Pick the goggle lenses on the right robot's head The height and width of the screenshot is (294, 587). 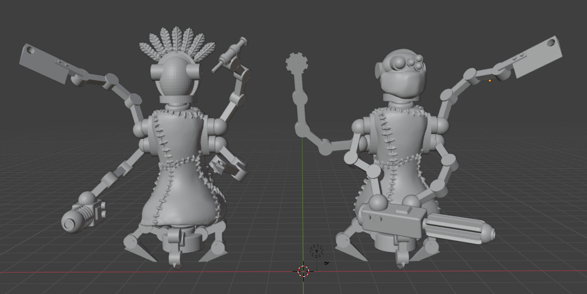(x=411, y=65)
